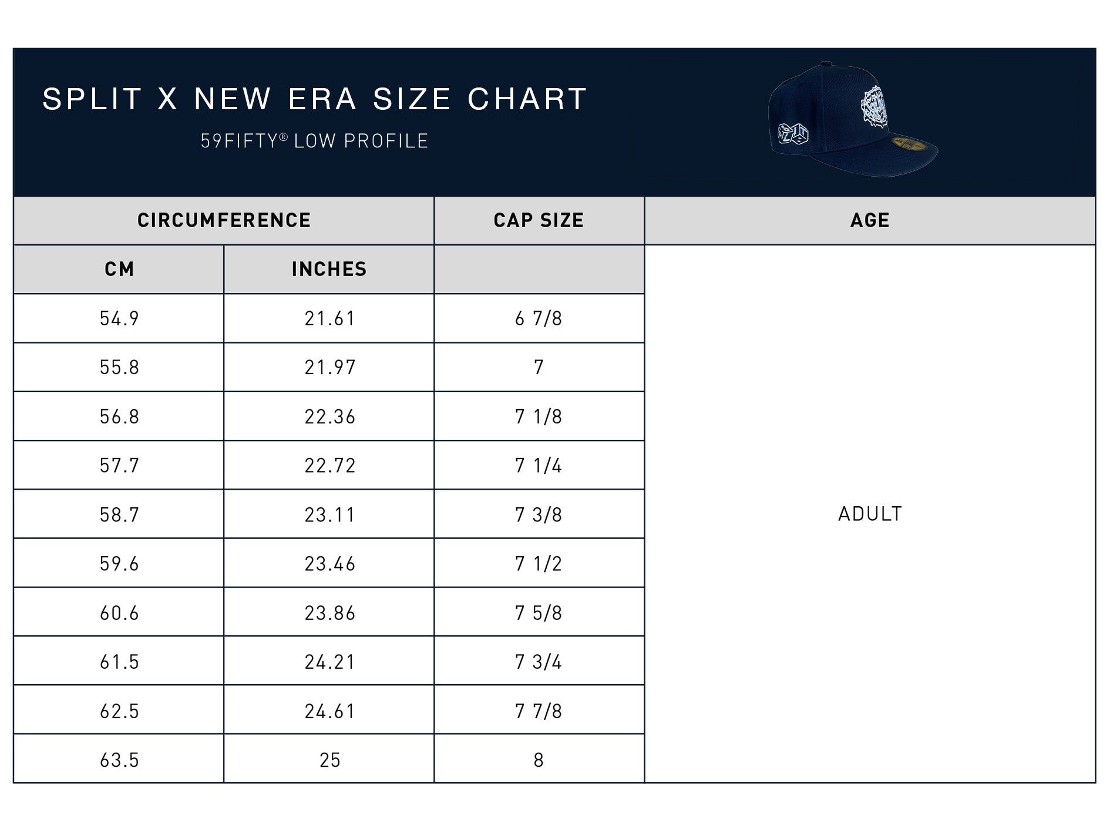Select the 54.9 cm cell
Image resolution: width=1110 pixels, height=832 pixels.
(x=119, y=318)
